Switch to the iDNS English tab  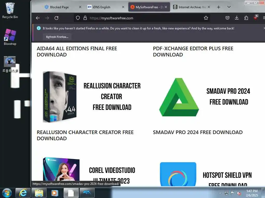(x=101, y=7)
